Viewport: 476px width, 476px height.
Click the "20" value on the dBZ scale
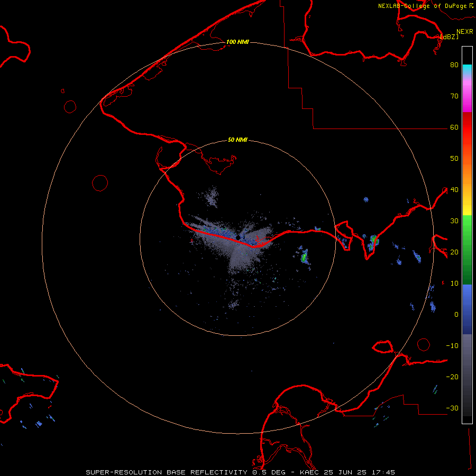click(x=454, y=252)
